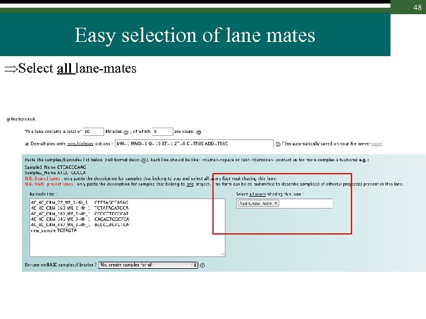Open the Re-use emBASE samples dropdown
Viewport: 426px width, 319px height.
(148, 265)
